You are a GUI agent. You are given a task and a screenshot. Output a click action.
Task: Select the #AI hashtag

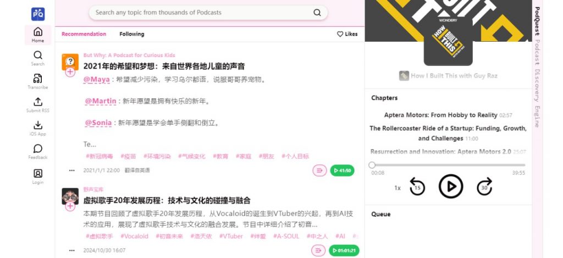(x=340, y=236)
